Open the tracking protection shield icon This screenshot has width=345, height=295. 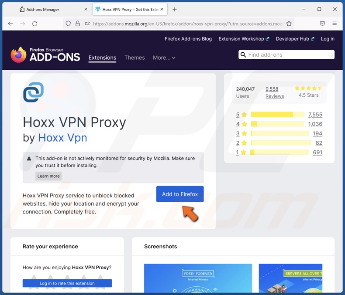[x=68, y=24]
